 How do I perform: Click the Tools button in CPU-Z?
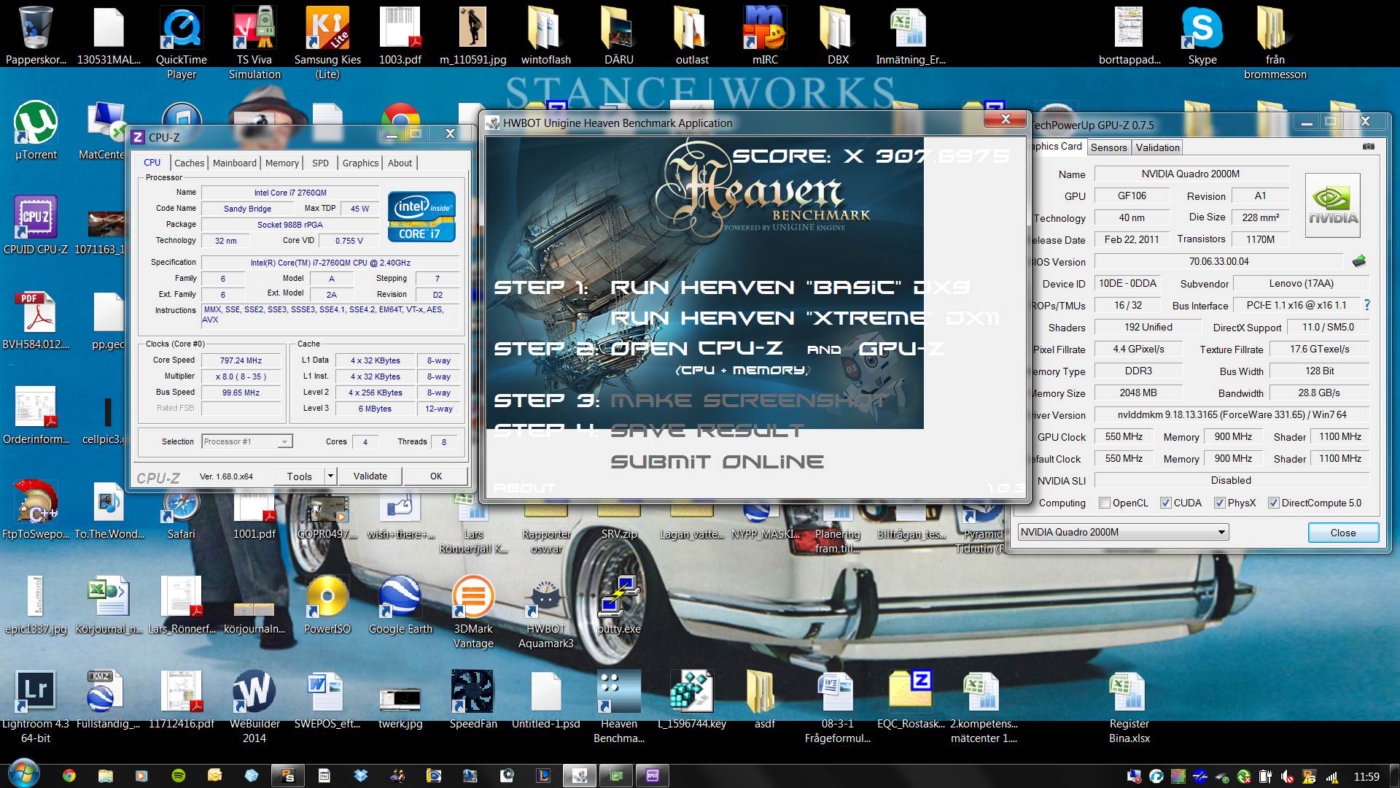coord(299,476)
